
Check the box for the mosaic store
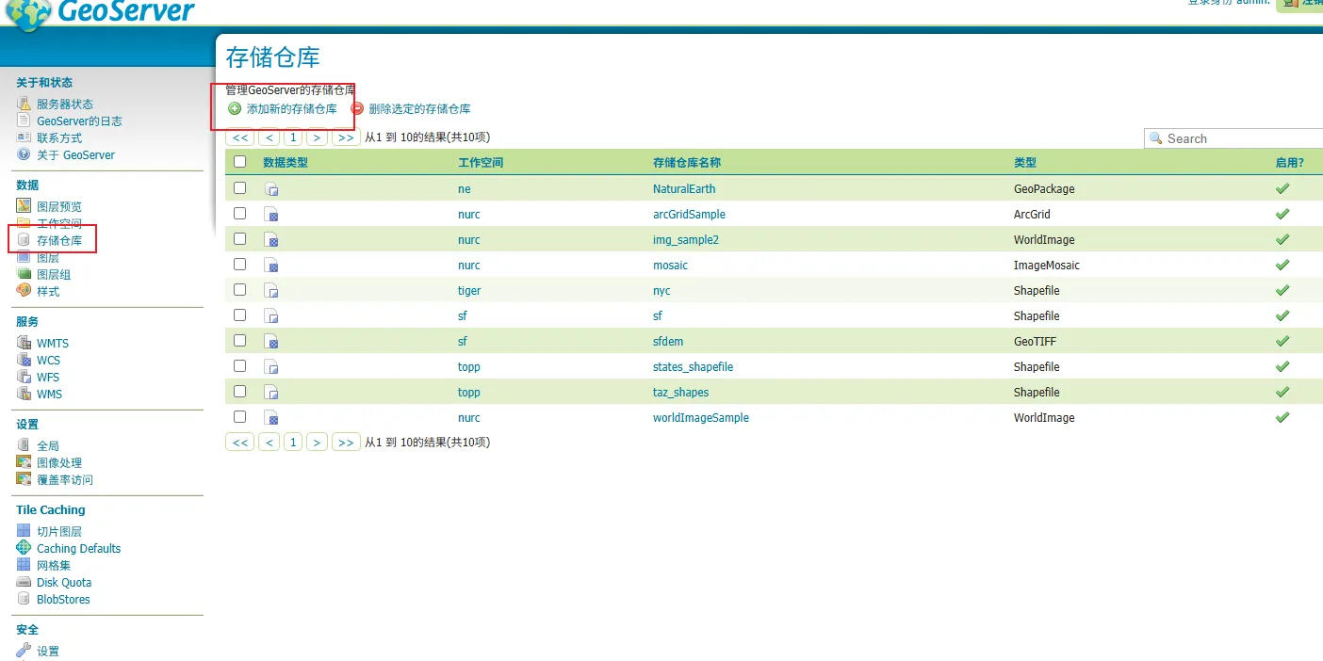[240, 265]
